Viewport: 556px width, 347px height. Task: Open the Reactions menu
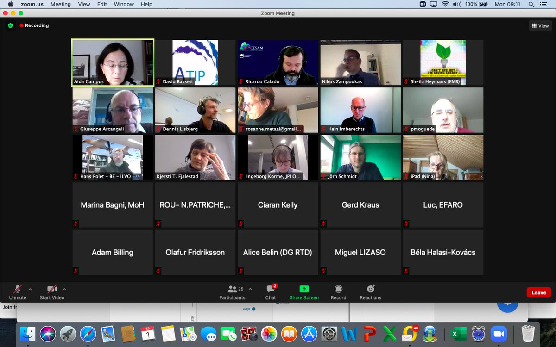tap(371, 292)
